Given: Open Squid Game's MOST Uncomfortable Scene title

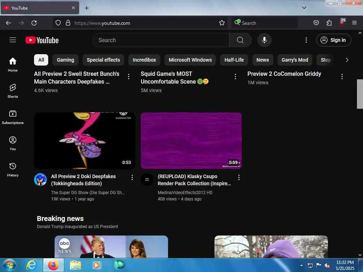Looking at the screenshot, I should pos(174,78).
